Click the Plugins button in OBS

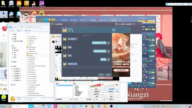click(x=97, y=97)
